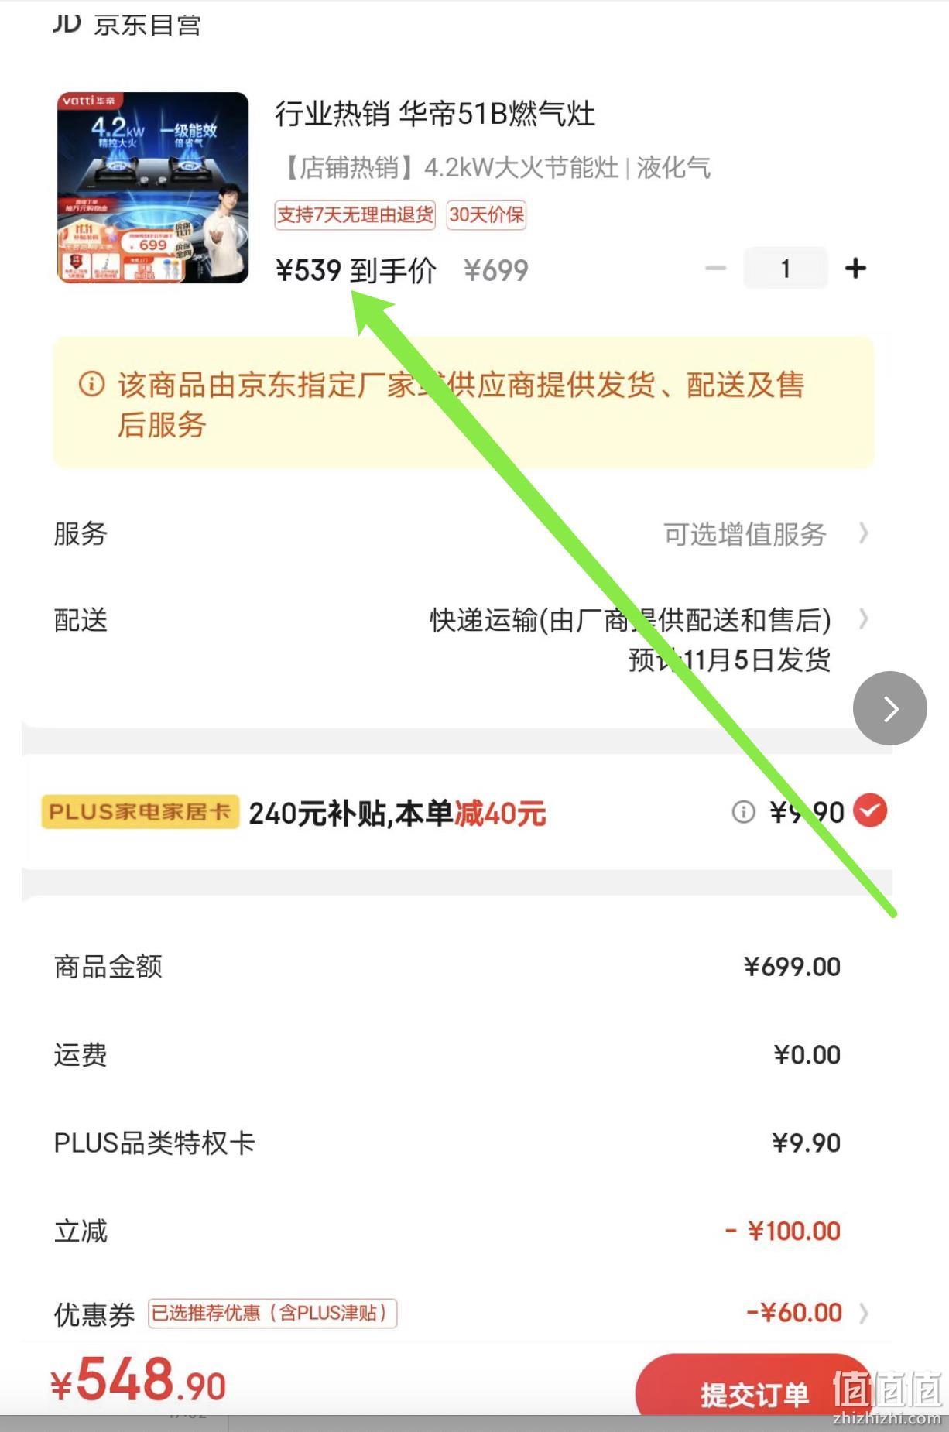Open the Vatti gas stove product thumbnail
The height and width of the screenshot is (1432, 949).
point(153,188)
